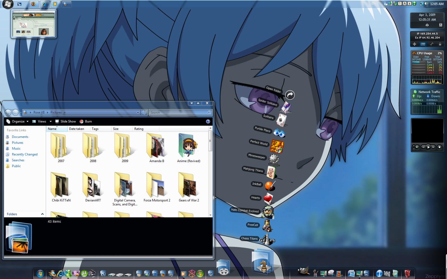
Task: Expand the address bar history dropdown
Action: click(138, 113)
